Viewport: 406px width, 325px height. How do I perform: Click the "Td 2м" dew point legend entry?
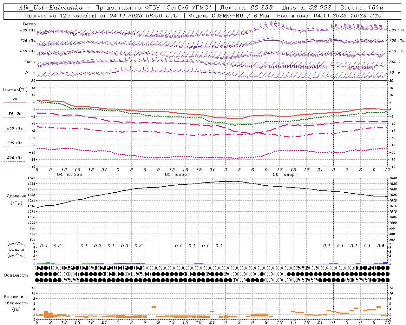15,114
